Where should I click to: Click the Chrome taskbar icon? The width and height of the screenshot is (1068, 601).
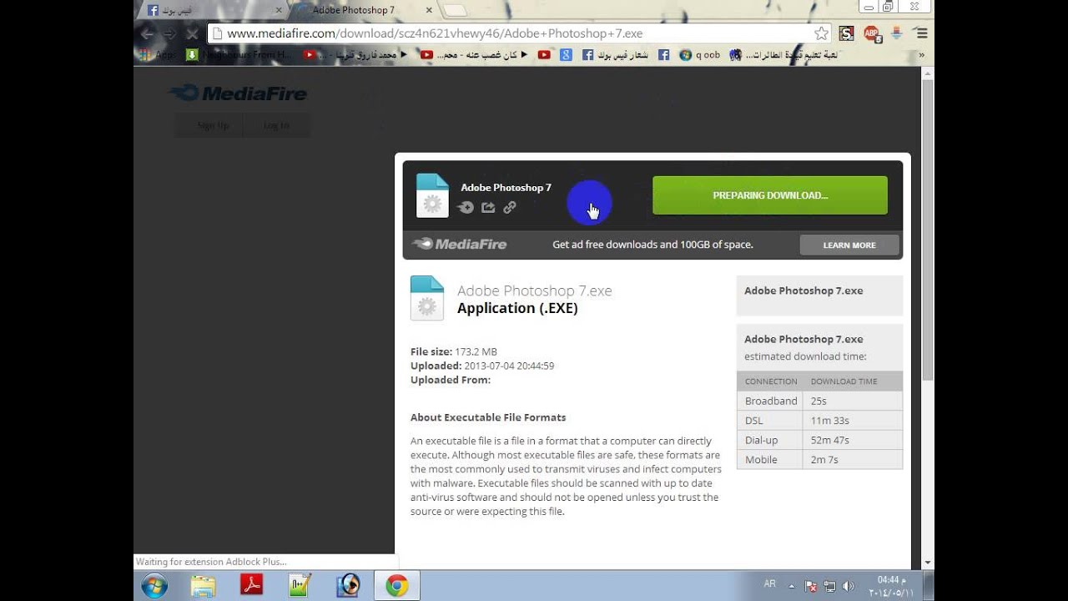[397, 586]
